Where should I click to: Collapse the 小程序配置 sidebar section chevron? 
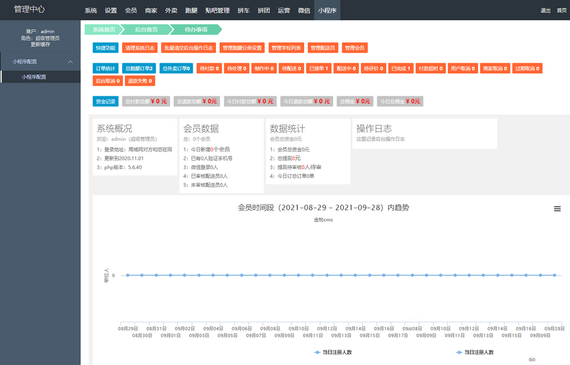coord(70,61)
